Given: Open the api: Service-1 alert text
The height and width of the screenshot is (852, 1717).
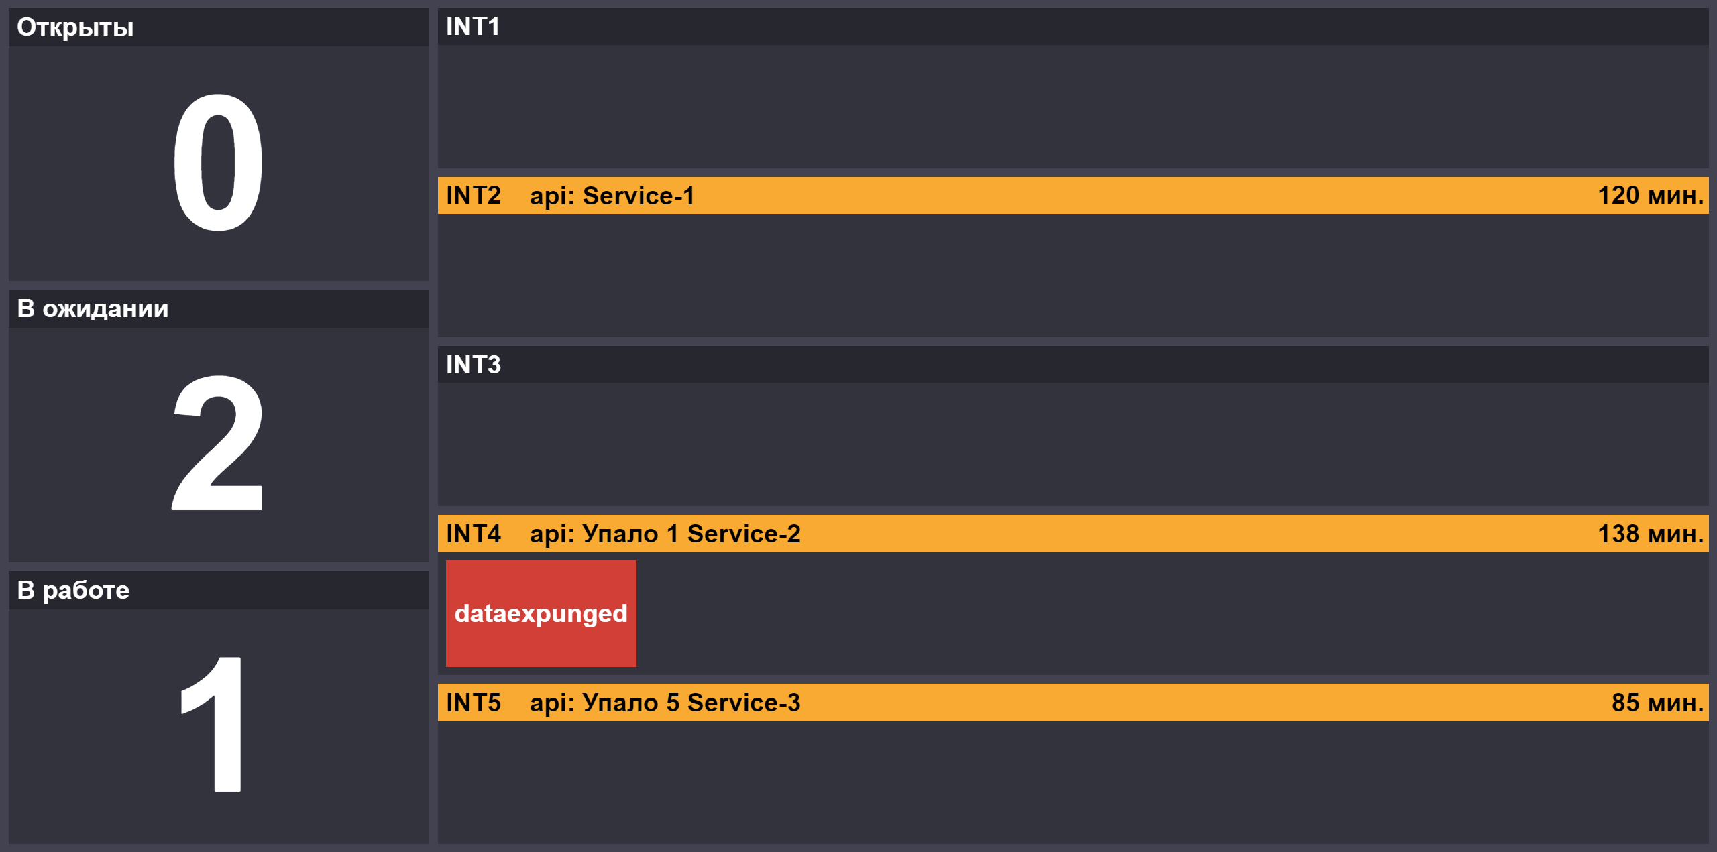Looking at the screenshot, I should tap(612, 196).
